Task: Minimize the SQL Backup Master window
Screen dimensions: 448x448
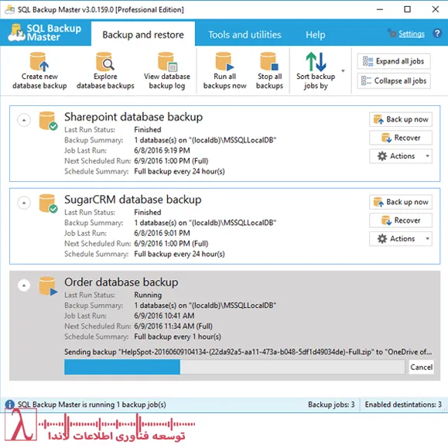Action: 380,9
